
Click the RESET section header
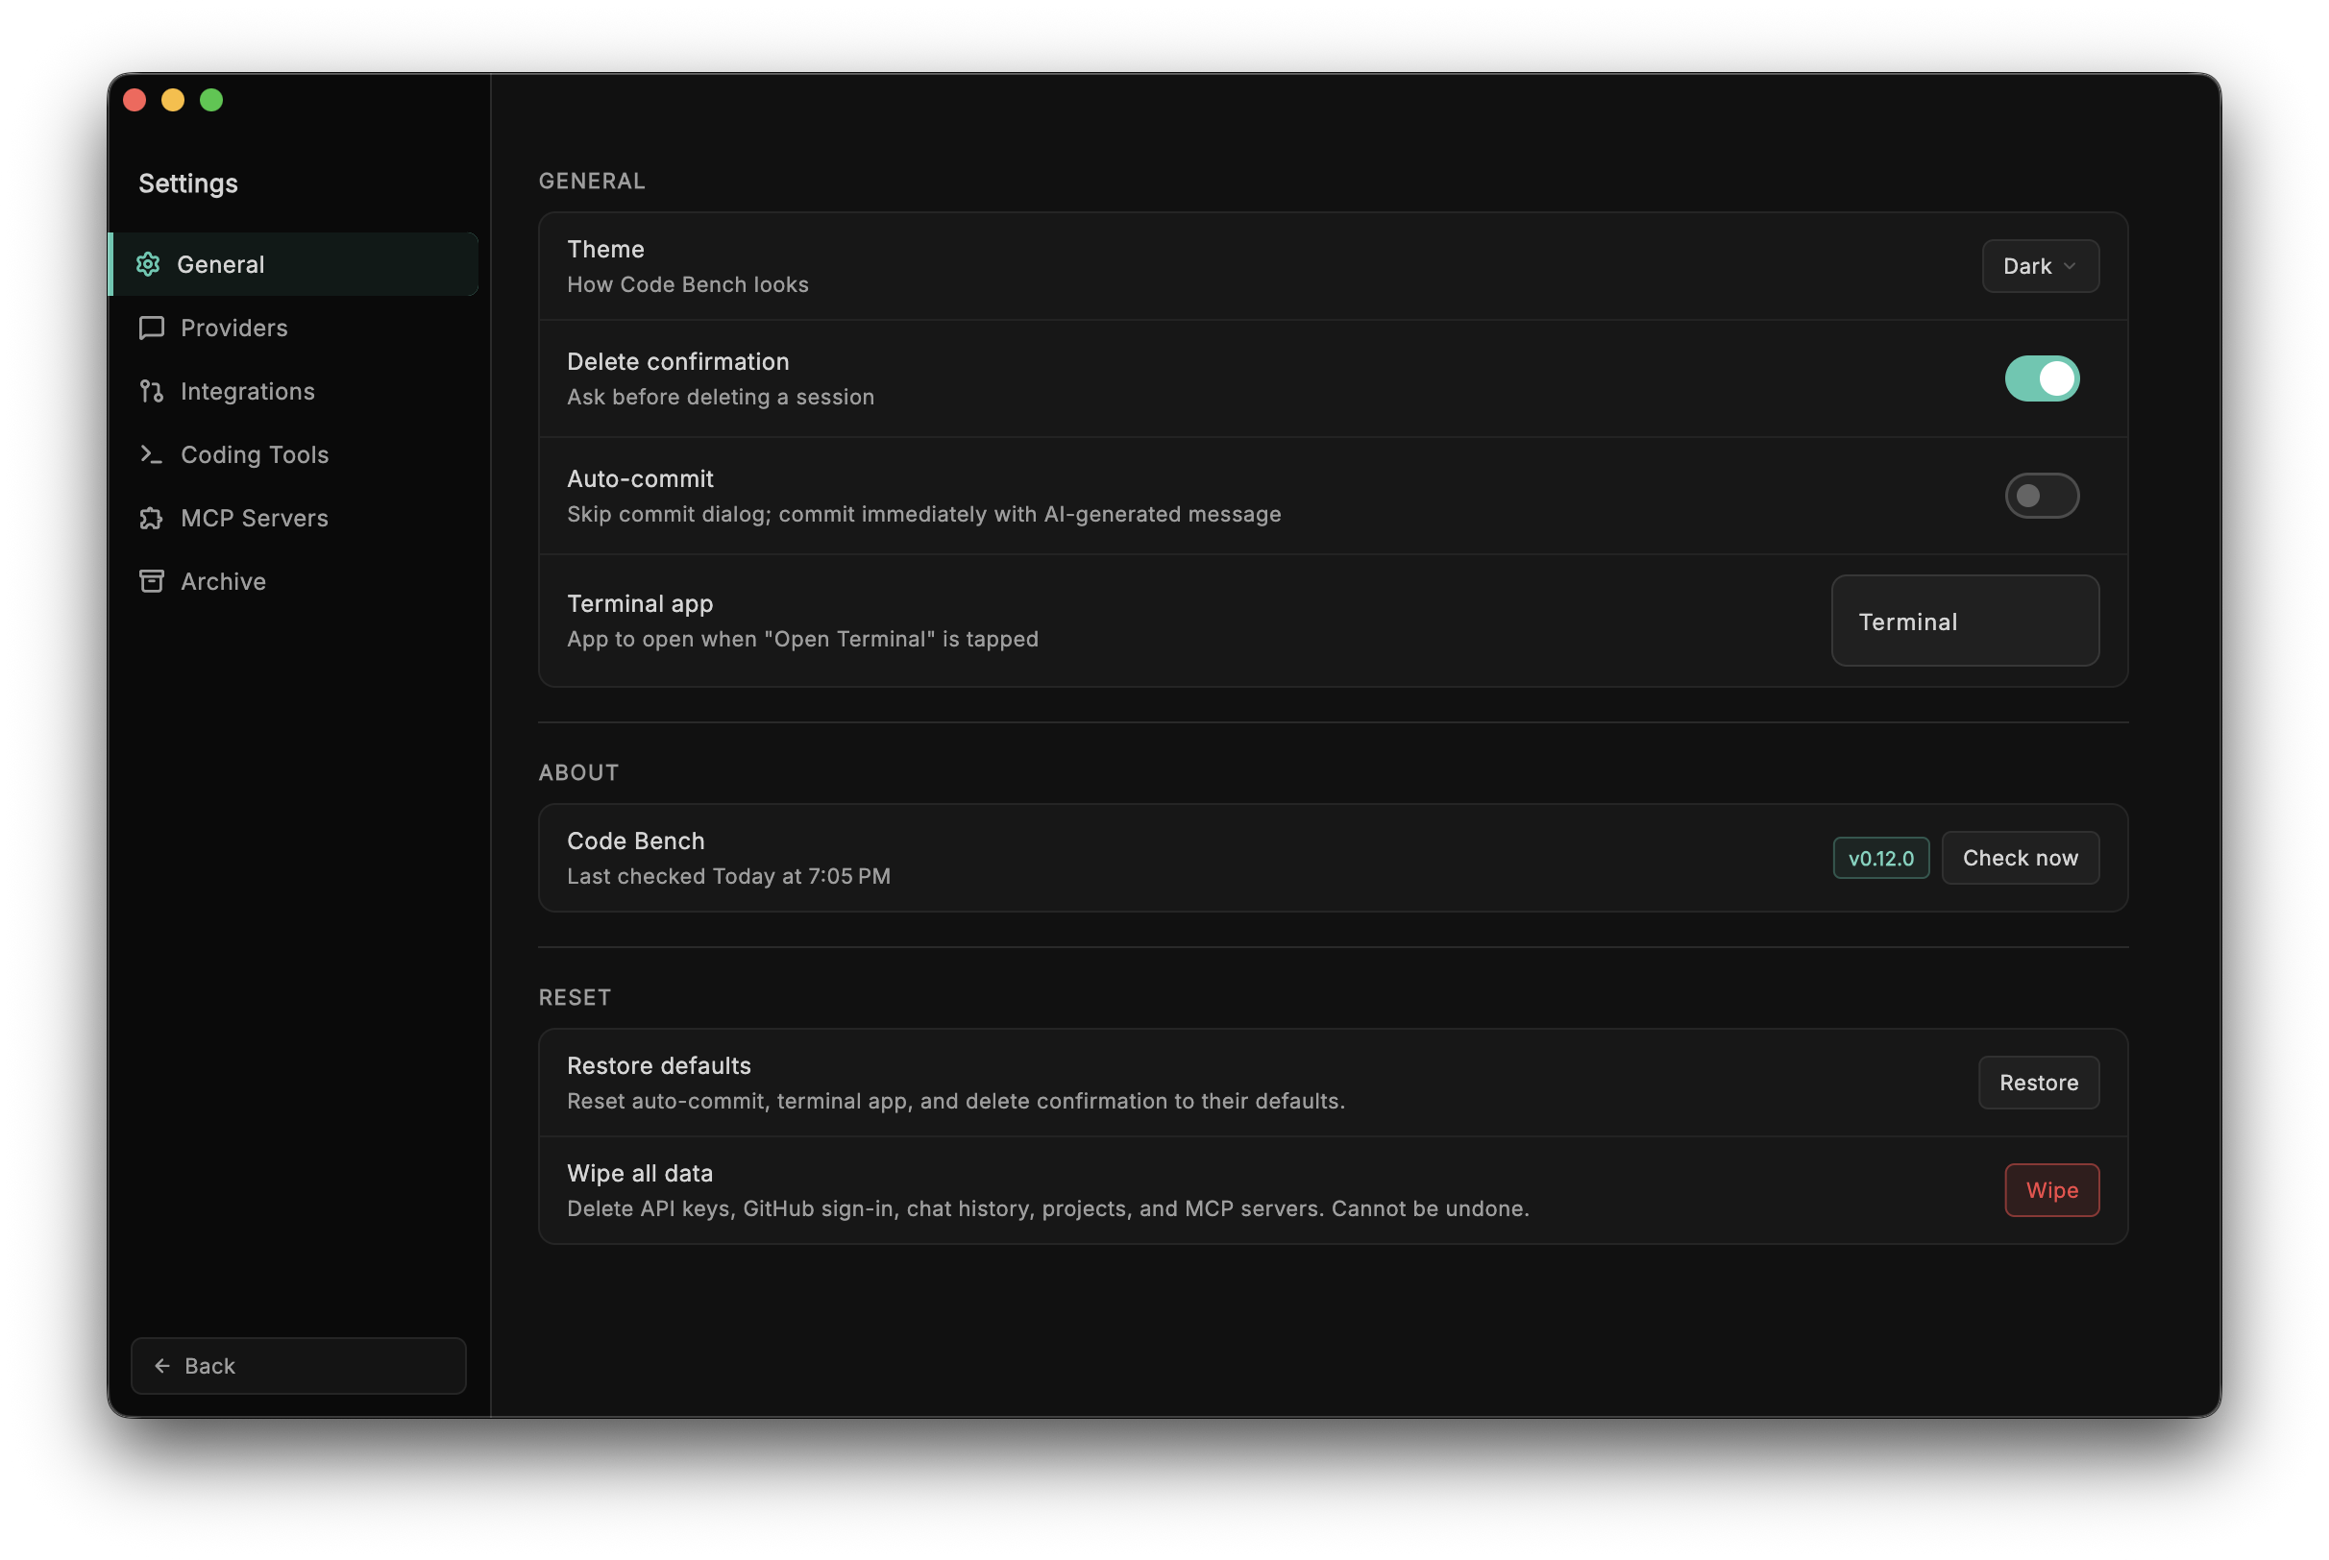pos(575,998)
